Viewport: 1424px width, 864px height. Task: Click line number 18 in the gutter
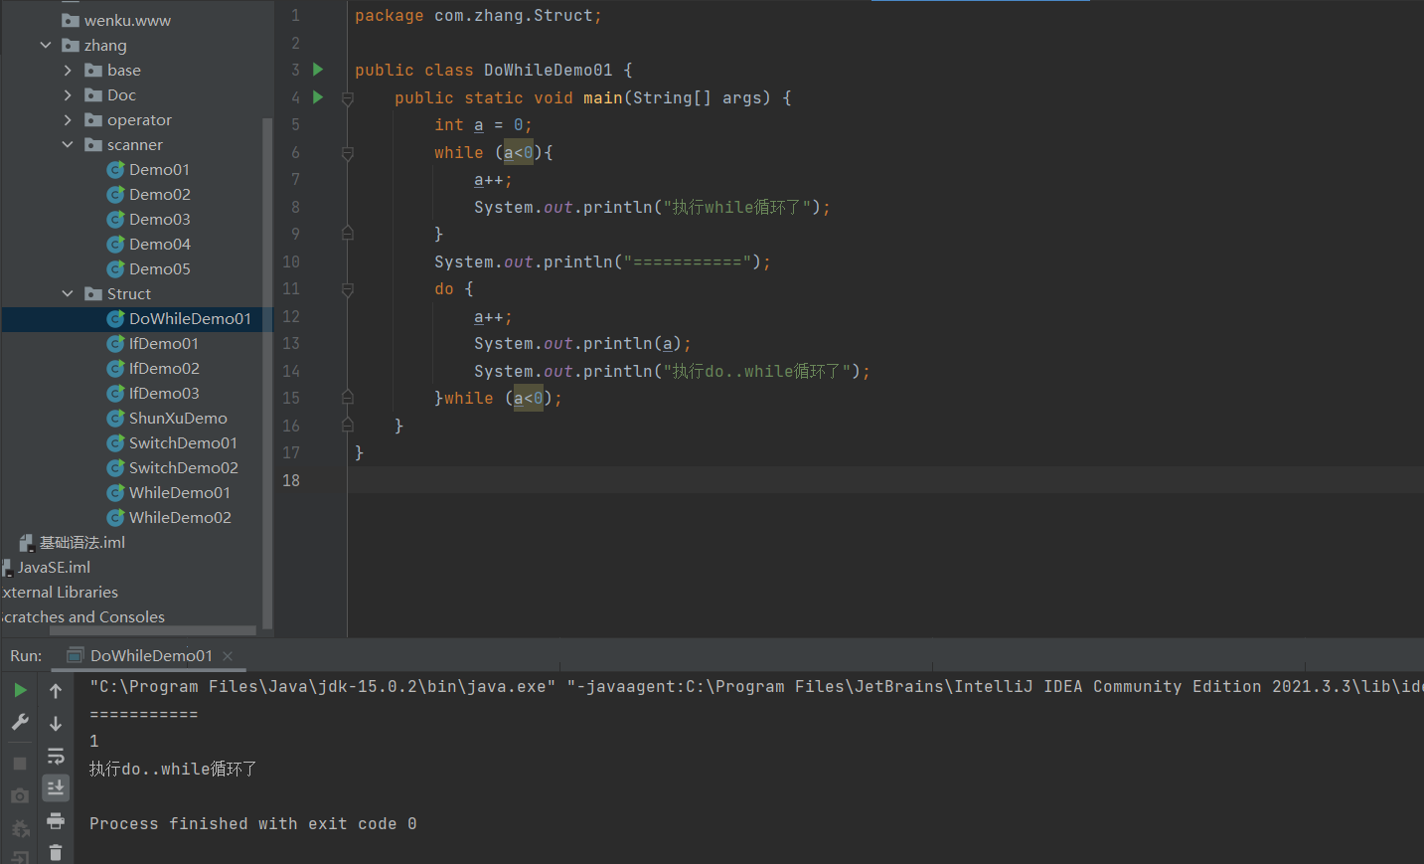[x=291, y=480]
